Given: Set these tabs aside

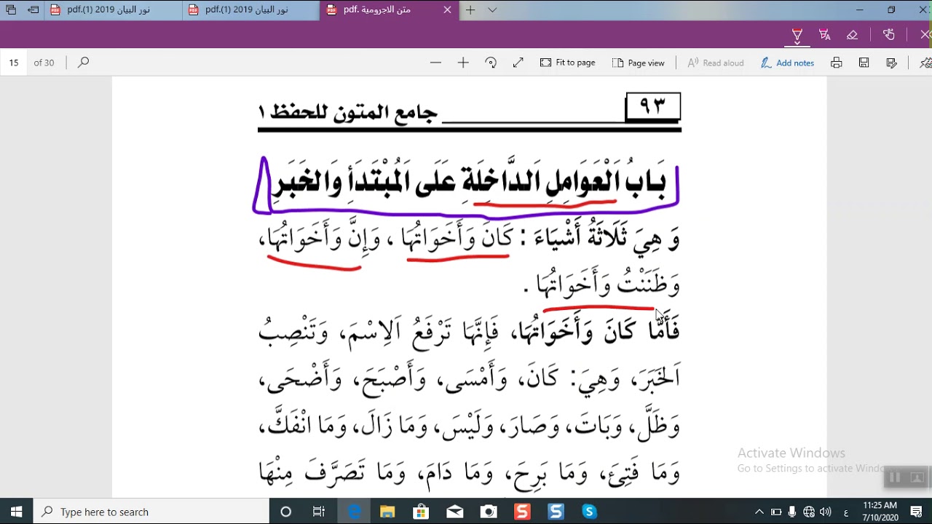Looking at the screenshot, I should 33,10.
